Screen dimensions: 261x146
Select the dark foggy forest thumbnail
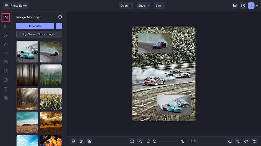[x=27, y=75]
